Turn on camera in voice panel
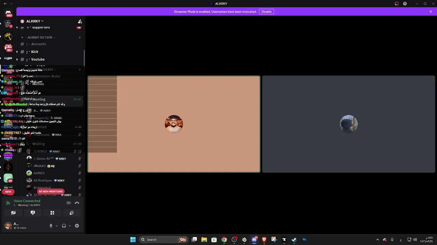The height and width of the screenshot is (245, 437). [x=13, y=213]
